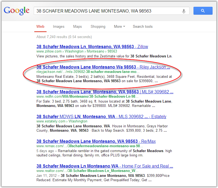Click the For Sale: 3 bed, 2.75 bath snippet
The width and height of the screenshot is (218, 188).
pos(104,103)
